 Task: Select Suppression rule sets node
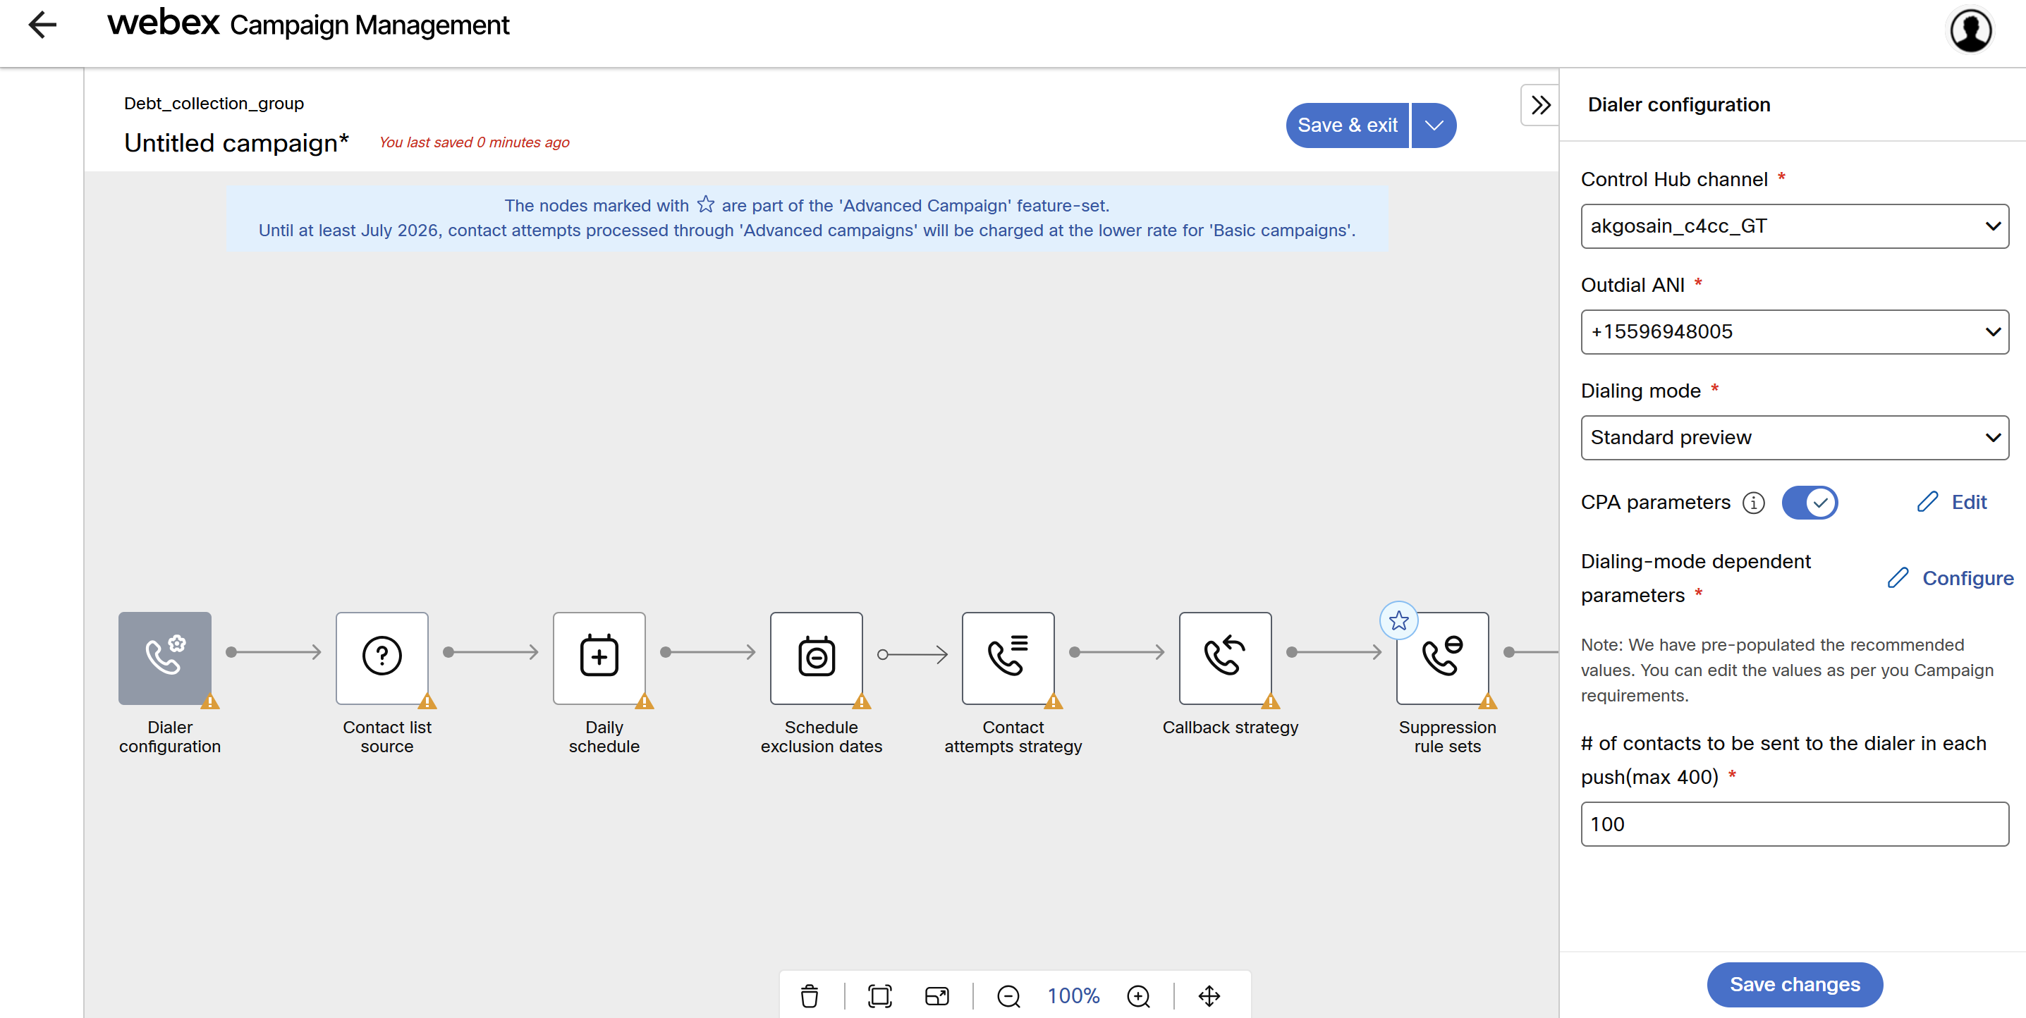tap(1441, 657)
